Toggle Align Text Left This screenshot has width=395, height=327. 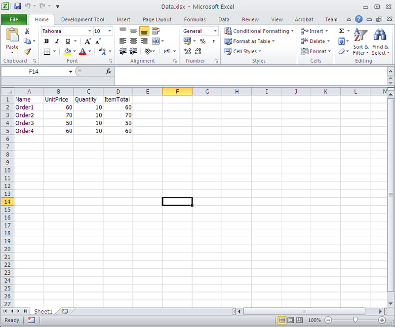123,41
